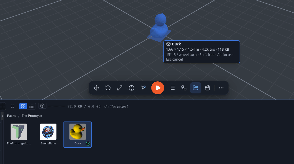Open the clapperboard scenes icon
The height and width of the screenshot is (164, 294).
point(207,88)
